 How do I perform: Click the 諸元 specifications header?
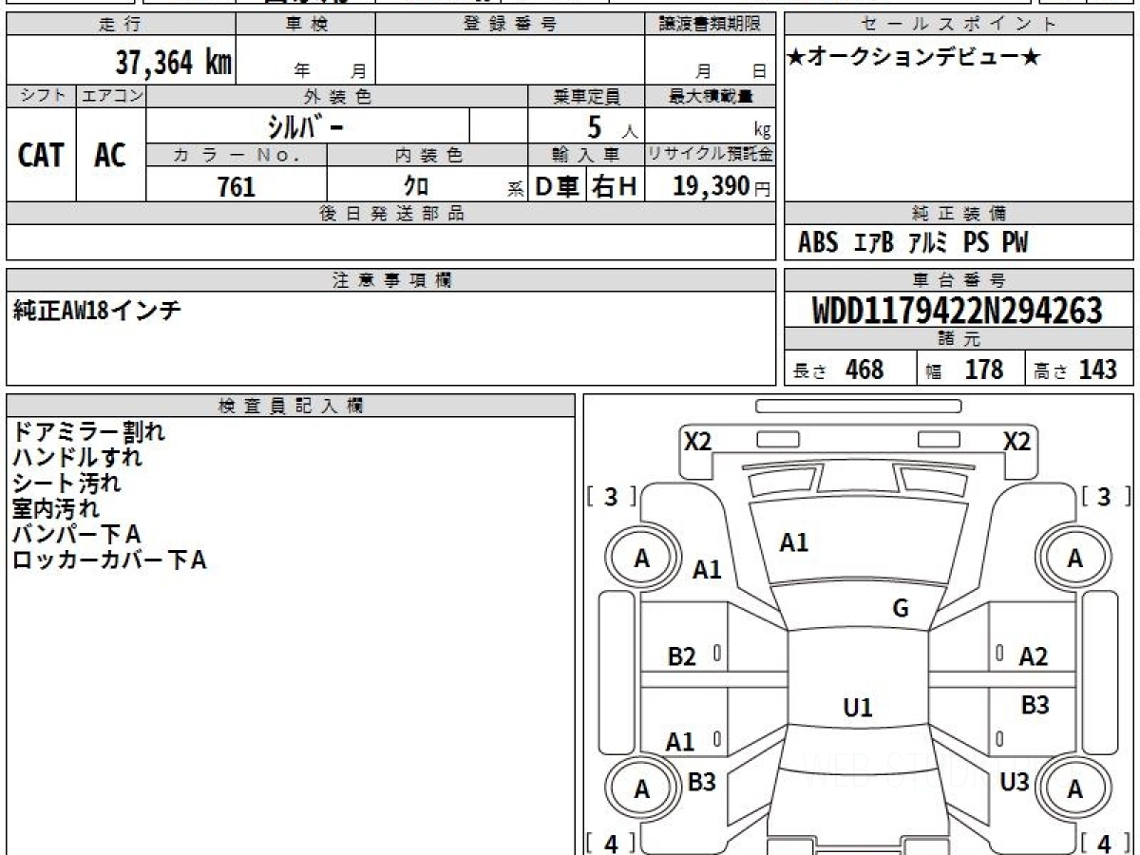[x=959, y=339]
